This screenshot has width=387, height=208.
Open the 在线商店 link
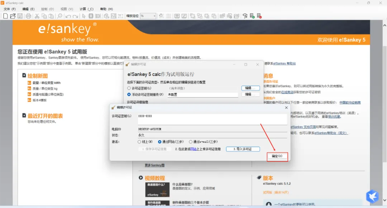tap(287, 92)
